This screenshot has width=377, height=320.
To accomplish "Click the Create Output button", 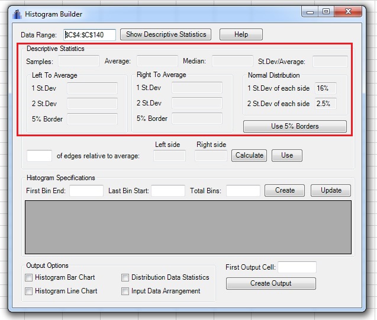I will [270, 283].
